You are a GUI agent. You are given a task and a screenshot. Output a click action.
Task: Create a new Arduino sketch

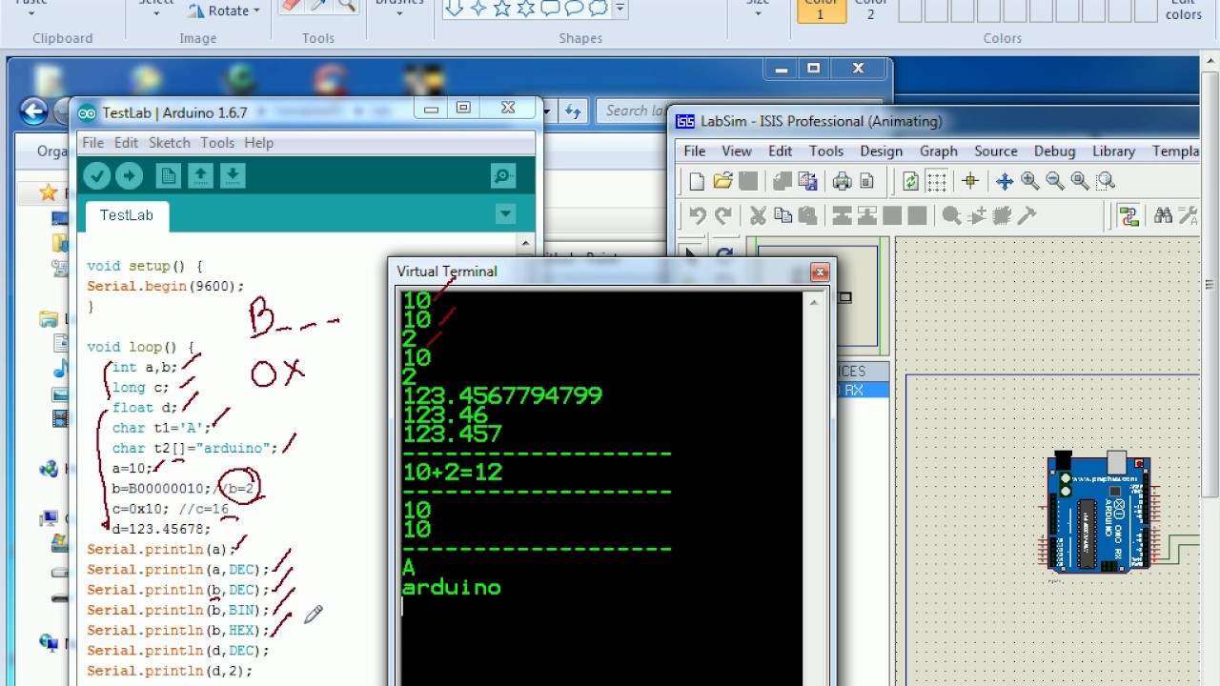pos(168,175)
